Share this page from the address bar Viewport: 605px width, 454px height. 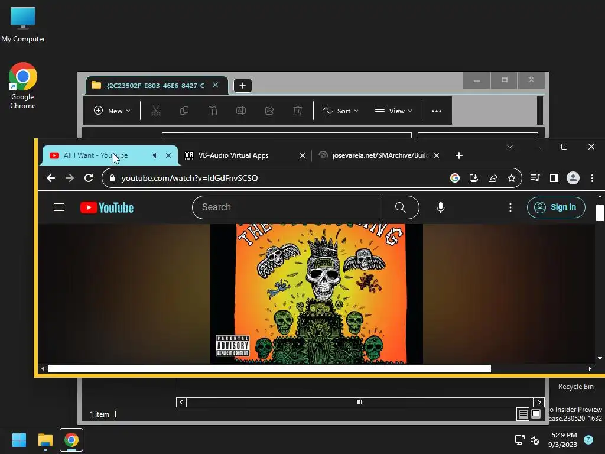(x=492, y=178)
